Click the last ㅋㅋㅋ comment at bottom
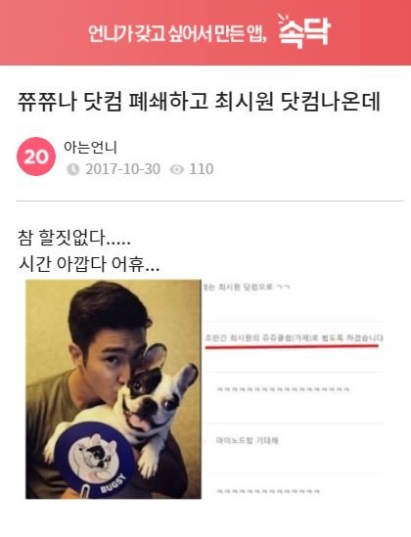This screenshot has height=537, width=411. pos(268,491)
